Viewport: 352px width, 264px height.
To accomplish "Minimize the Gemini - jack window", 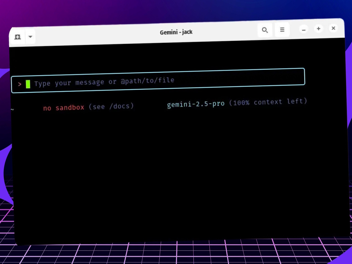I will (304, 30).
